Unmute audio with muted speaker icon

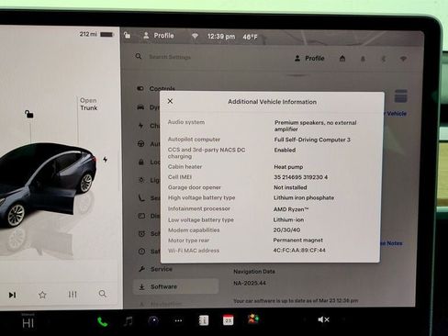click(323, 319)
